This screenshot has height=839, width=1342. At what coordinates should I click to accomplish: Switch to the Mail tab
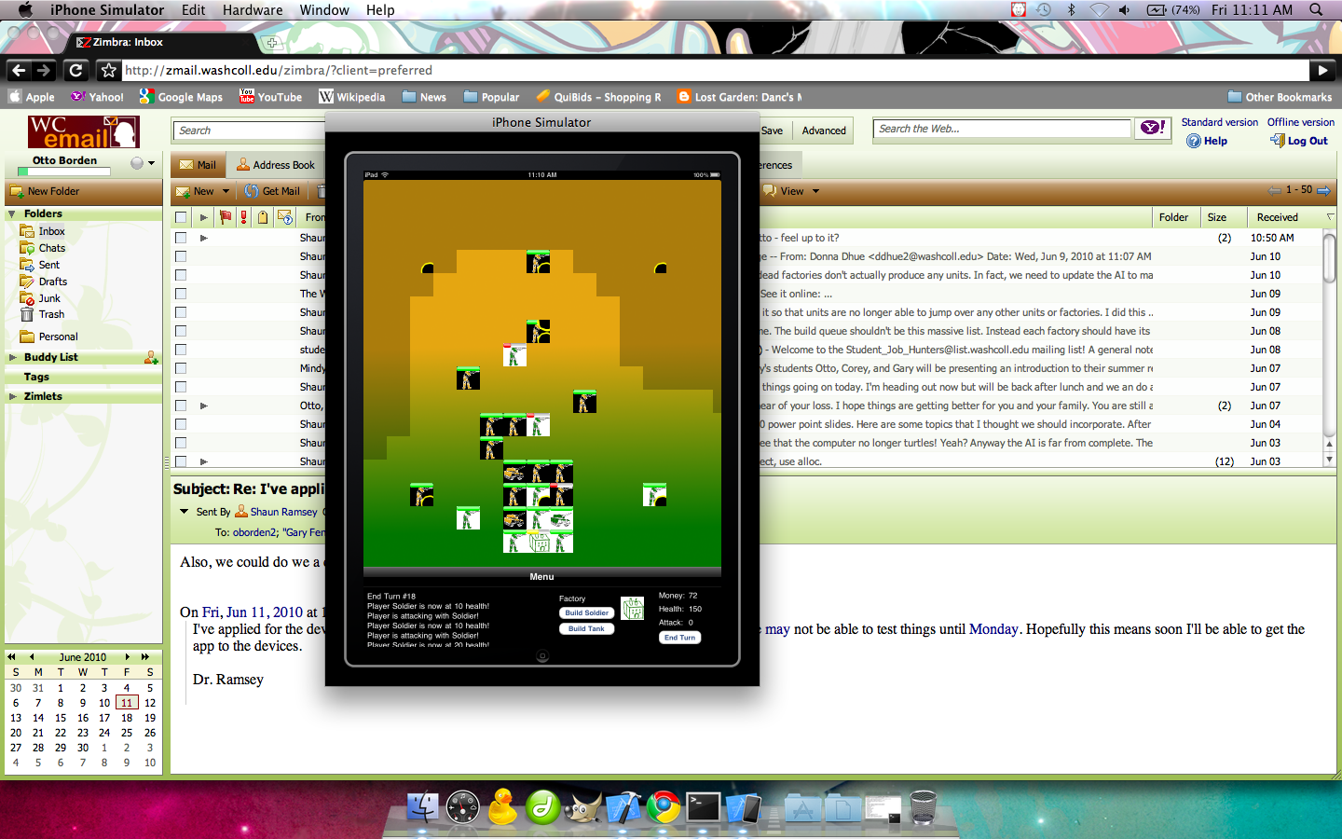point(198,165)
